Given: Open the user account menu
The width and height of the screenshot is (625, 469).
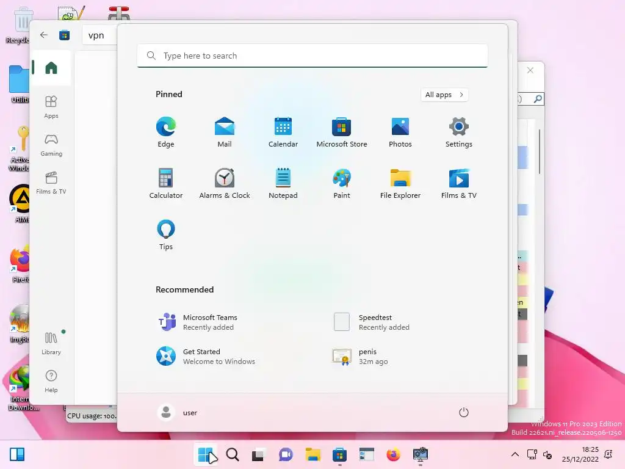Looking at the screenshot, I should point(178,412).
